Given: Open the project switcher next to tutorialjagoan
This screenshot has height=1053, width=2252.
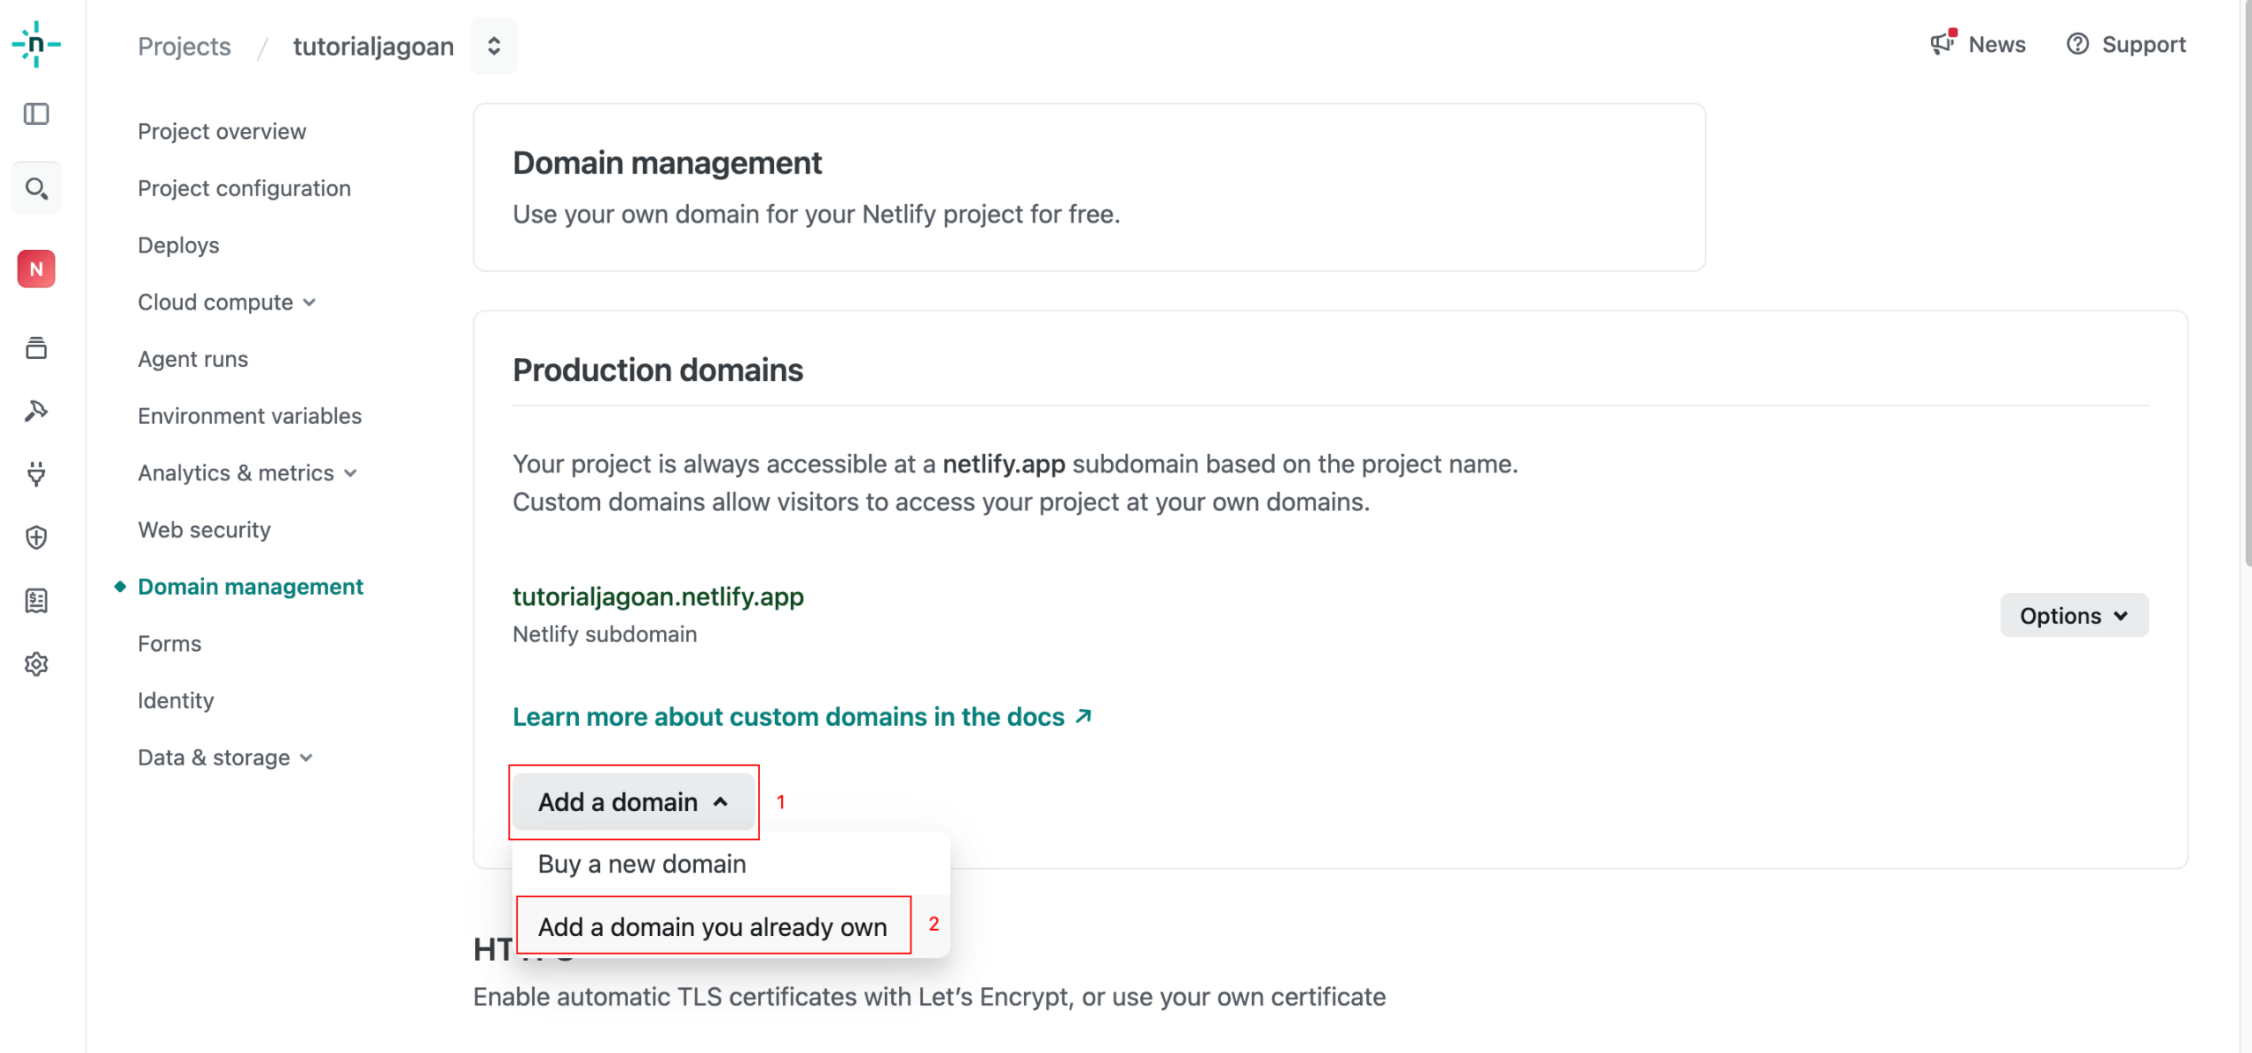Looking at the screenshot, I should point(494,46).
